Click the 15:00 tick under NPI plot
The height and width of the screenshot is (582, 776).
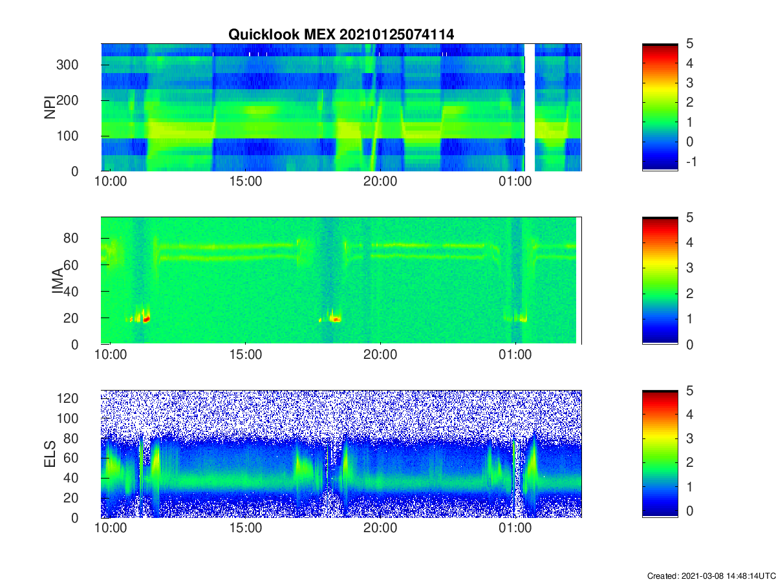pos(245,182)
